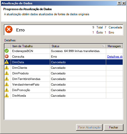Select the DimProduto work item
The width and height of the screenshot is (127, 134).
pos(20,73)
